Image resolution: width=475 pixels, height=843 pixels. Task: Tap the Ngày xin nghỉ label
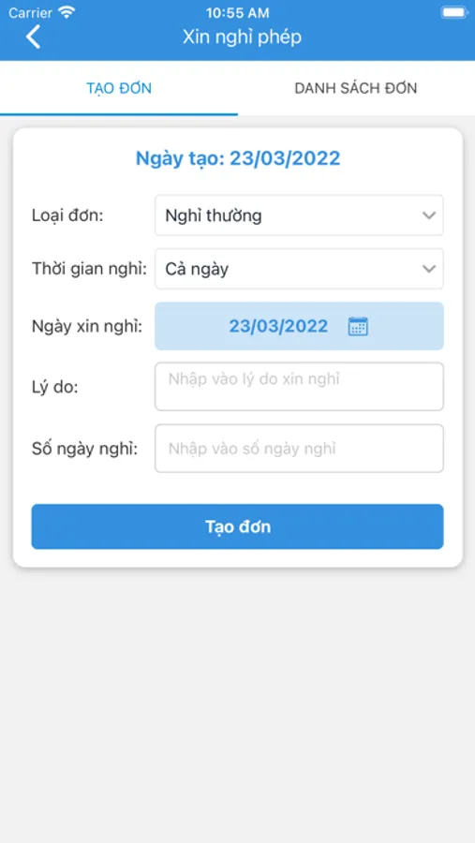(x=87, y=326)
